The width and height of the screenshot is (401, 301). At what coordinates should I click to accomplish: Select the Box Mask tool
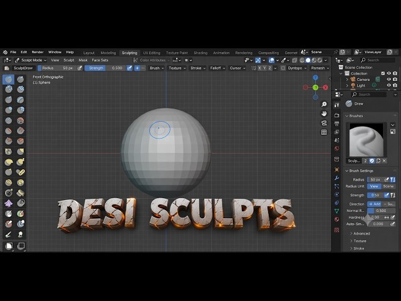(8, 246)
